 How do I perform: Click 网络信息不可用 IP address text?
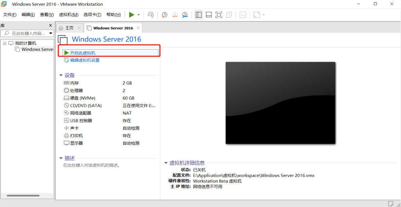(208, 187)
